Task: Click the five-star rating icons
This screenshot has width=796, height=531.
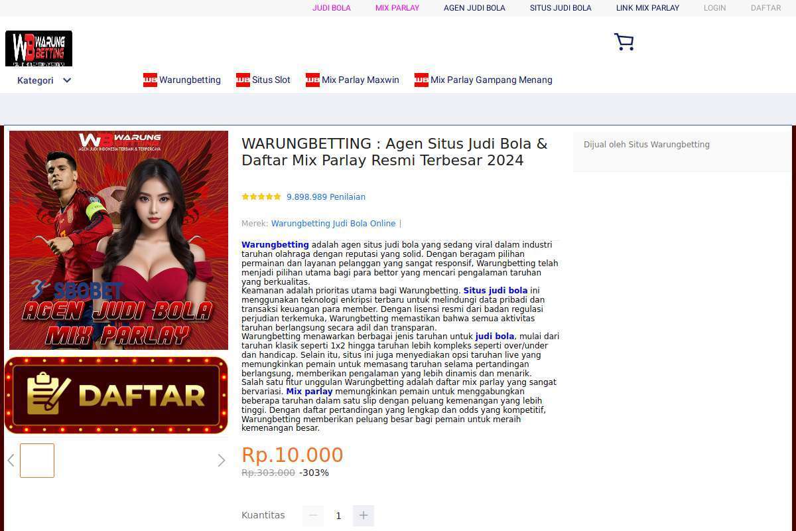Action: point(261,196)
